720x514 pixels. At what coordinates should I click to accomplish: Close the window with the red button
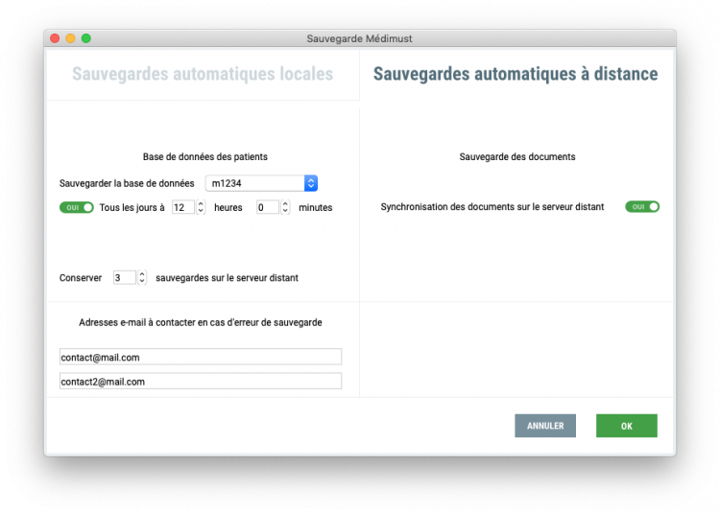(55, 38)
